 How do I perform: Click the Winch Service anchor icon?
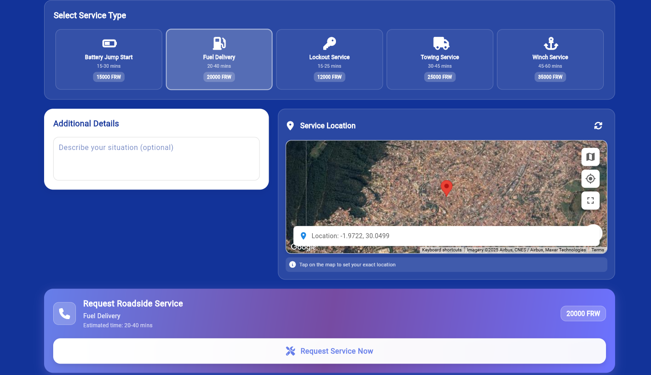[551, 44]
